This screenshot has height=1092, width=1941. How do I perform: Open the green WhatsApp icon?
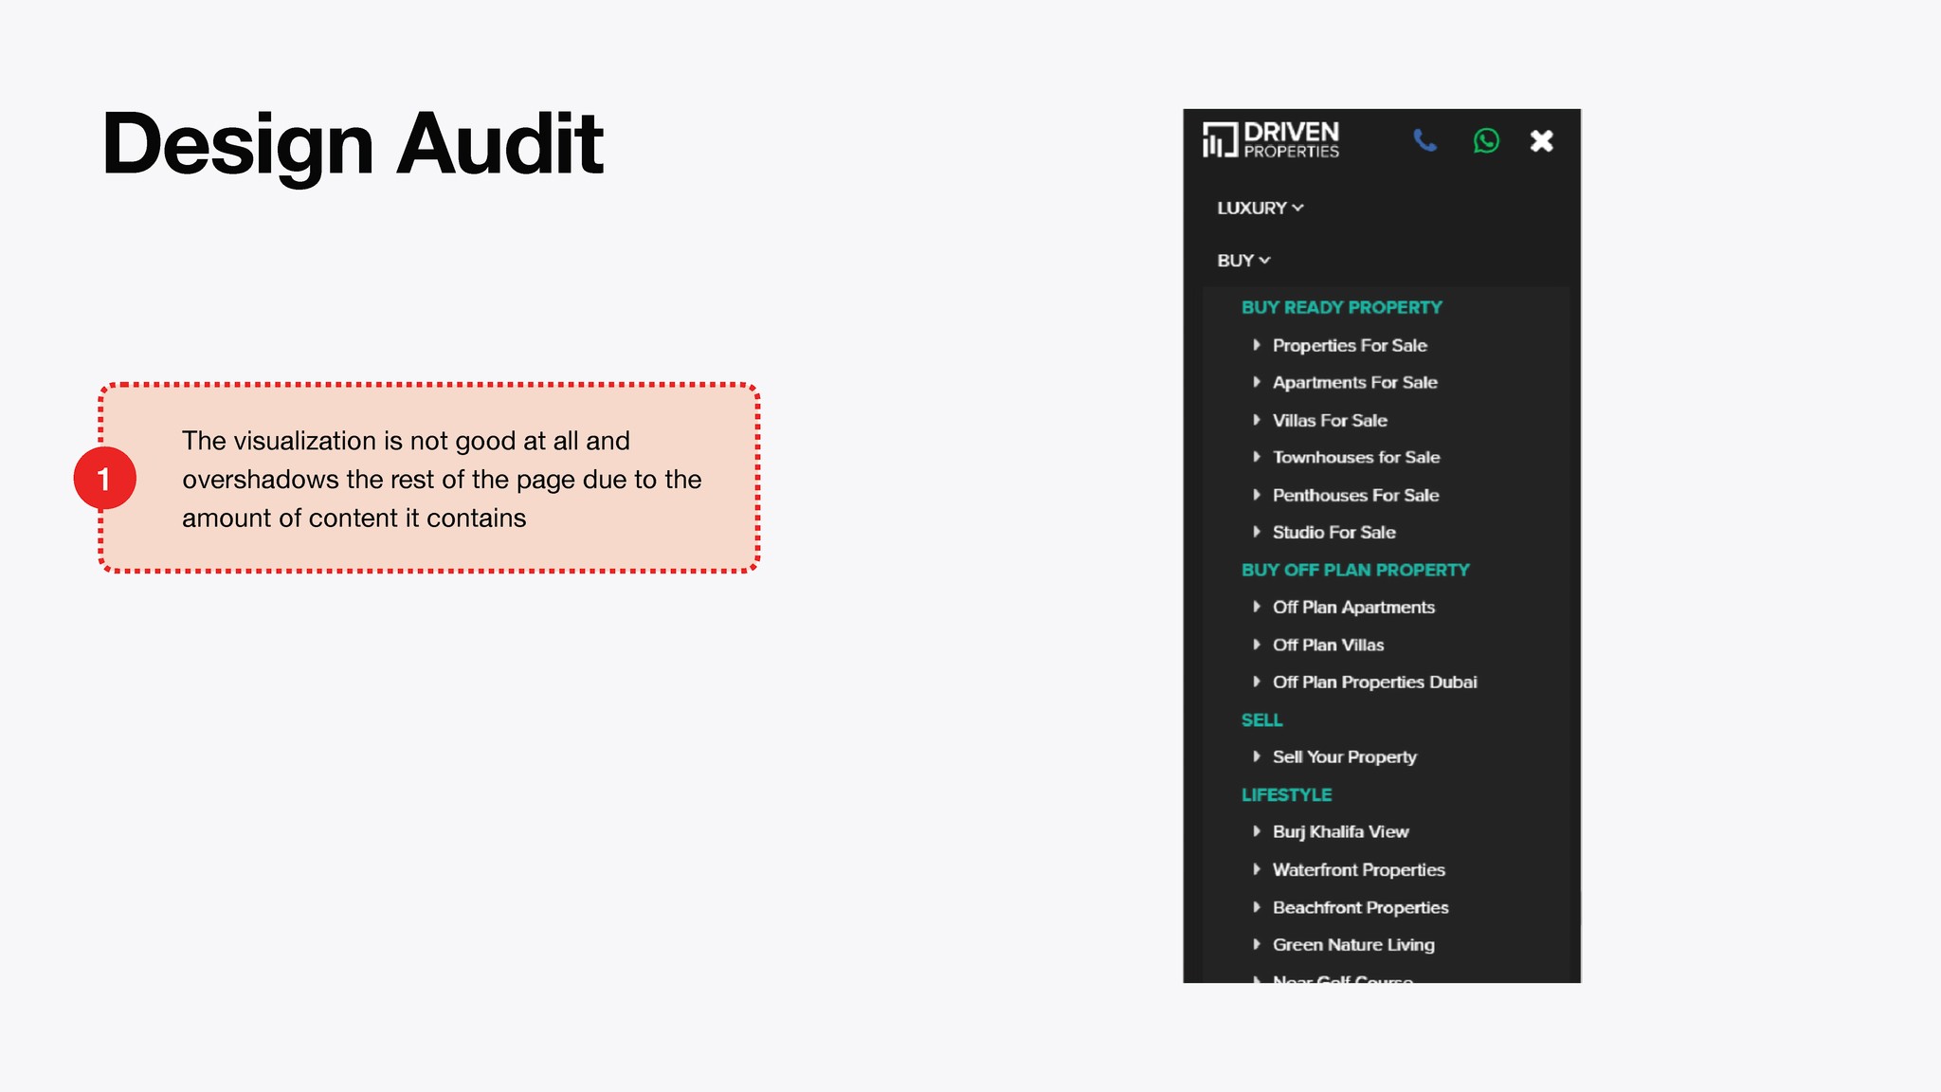[1486, 141]
